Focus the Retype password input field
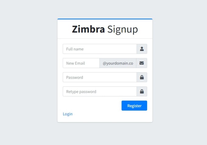Viewport: 207px width, 145px height. [x=100, y=91]
